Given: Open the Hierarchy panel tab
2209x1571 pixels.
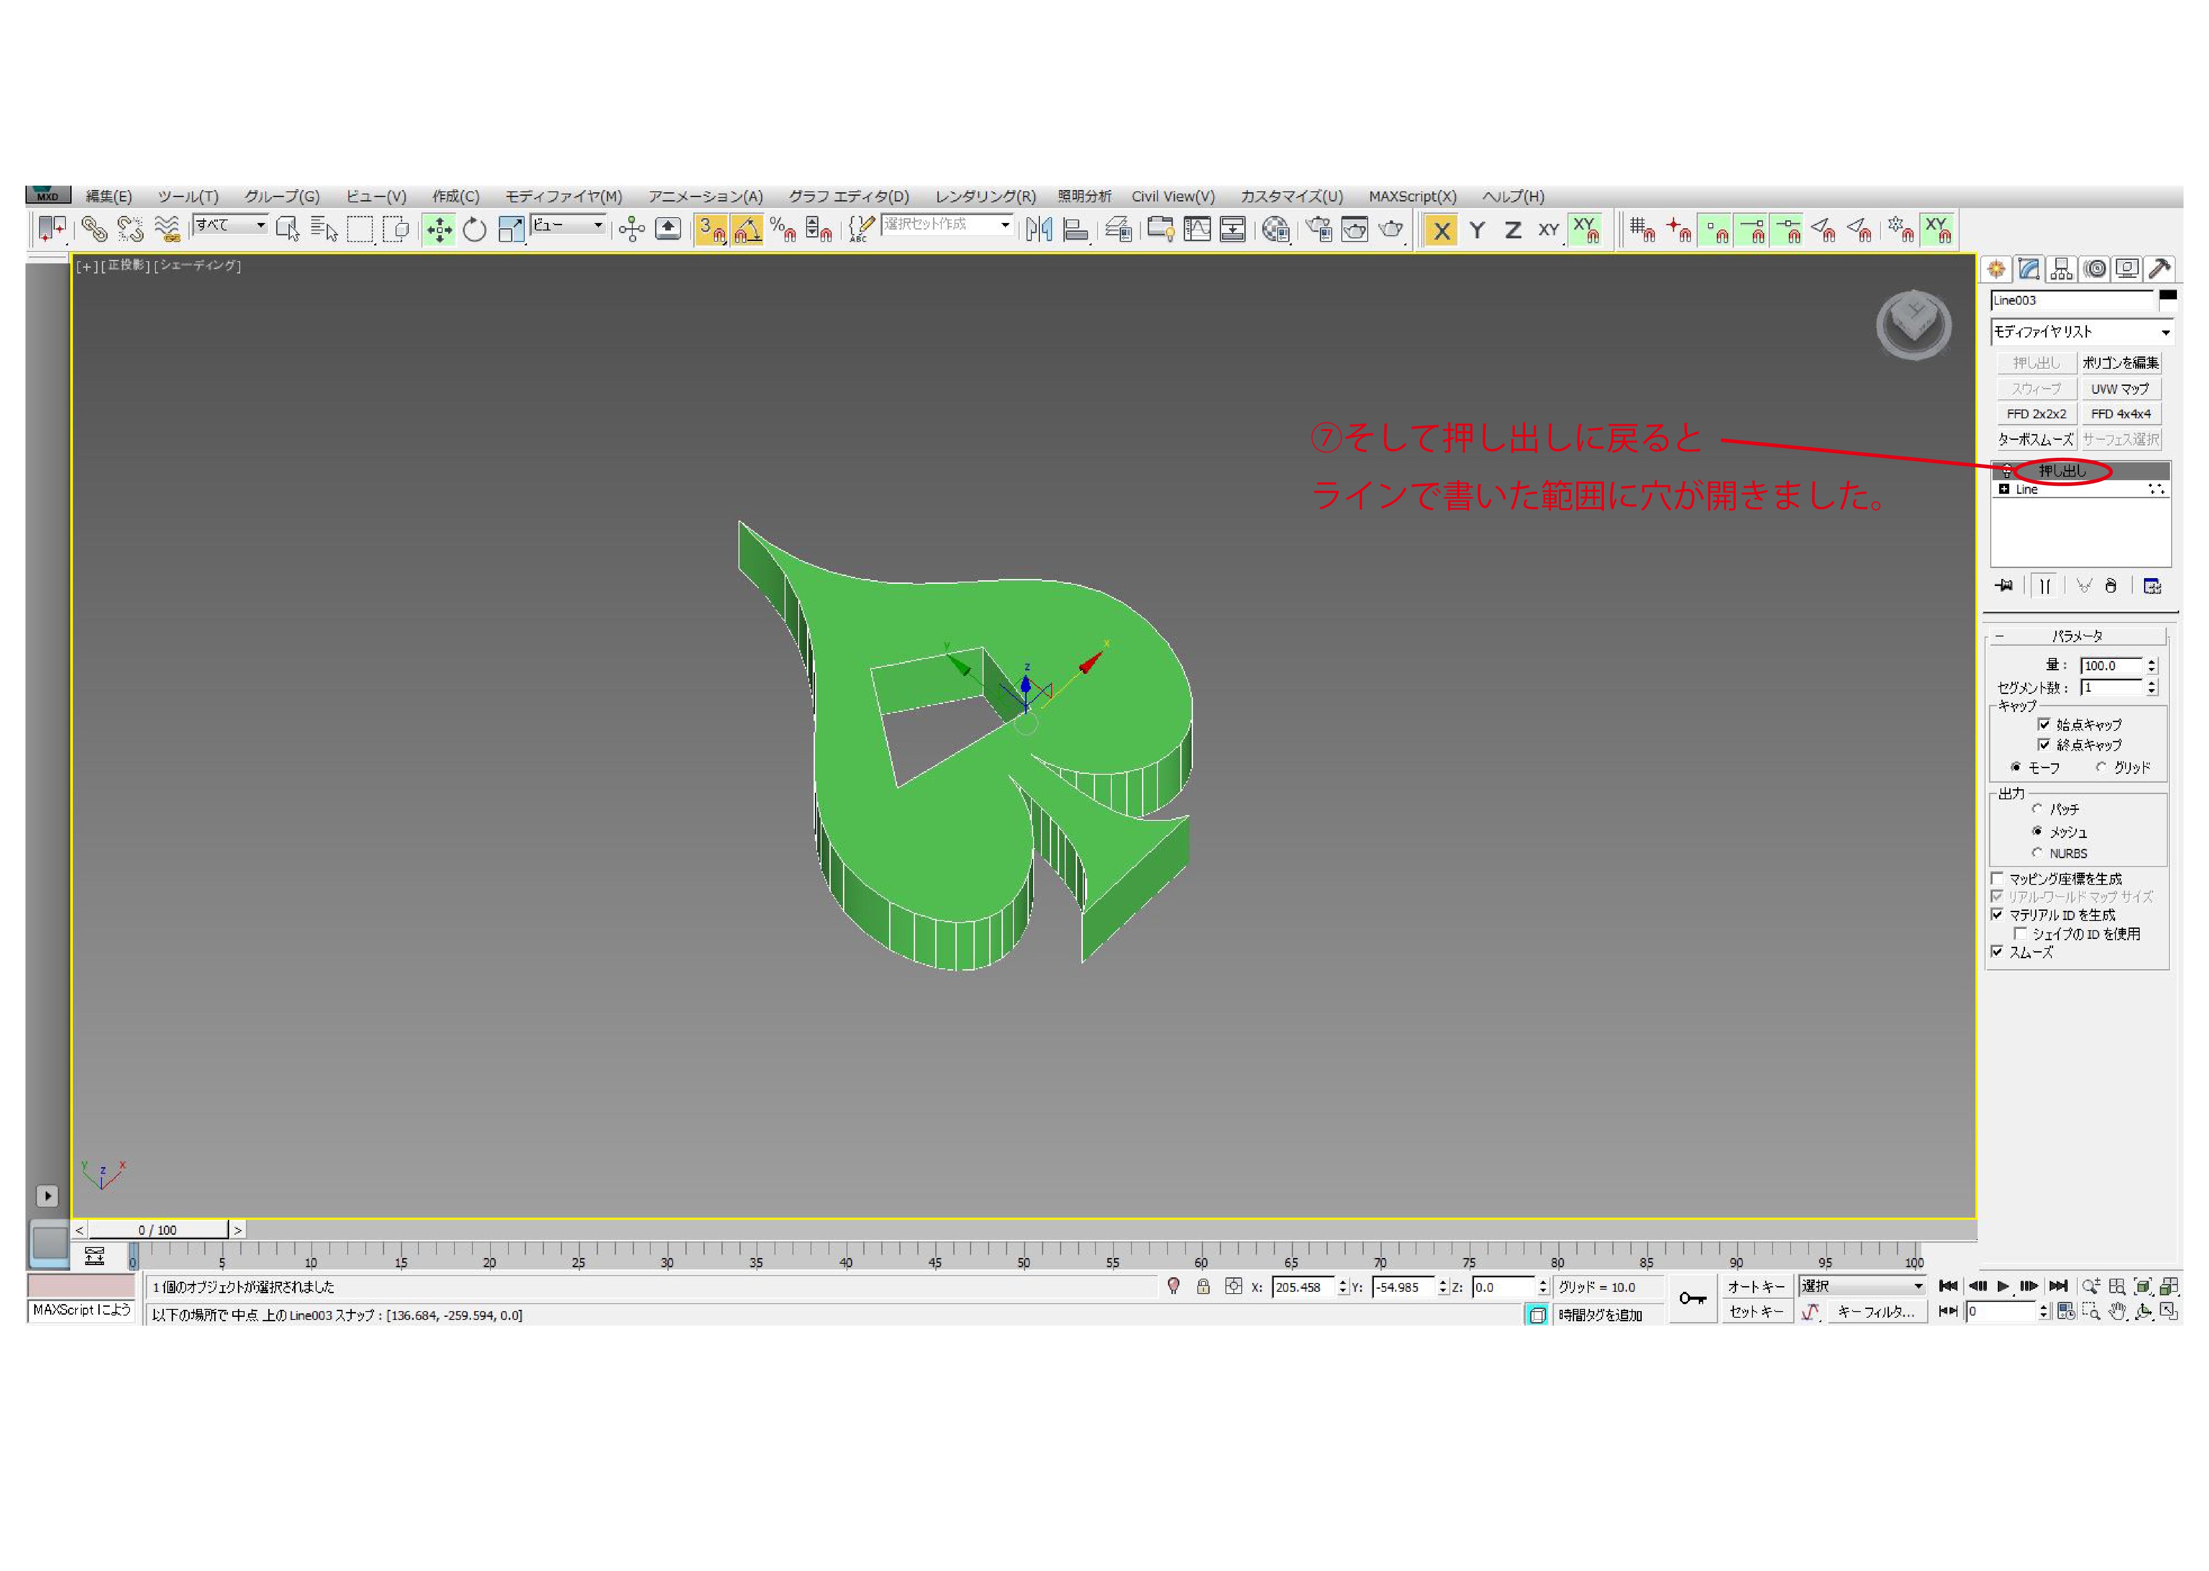Looking at the screenshot, I should click(x=2062, y=269).
